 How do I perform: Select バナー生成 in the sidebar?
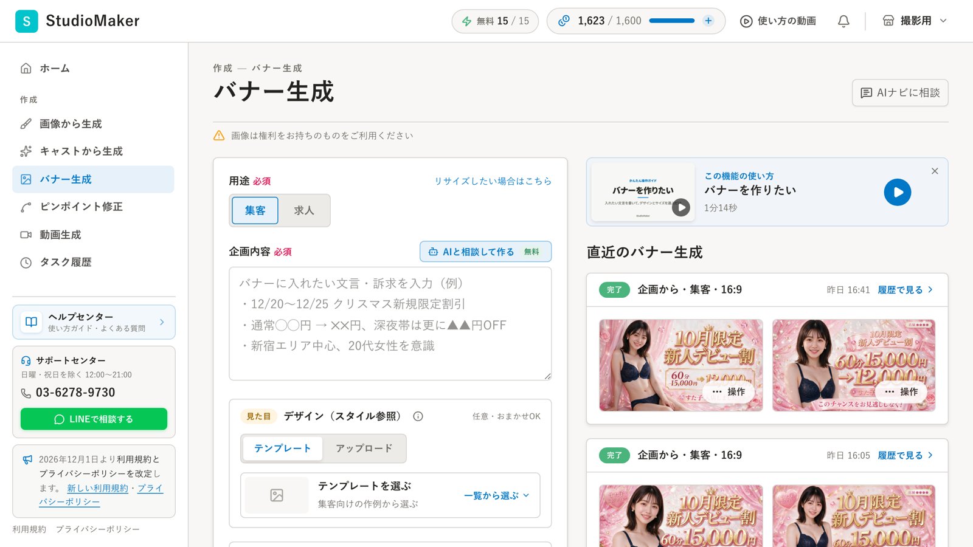93,179
